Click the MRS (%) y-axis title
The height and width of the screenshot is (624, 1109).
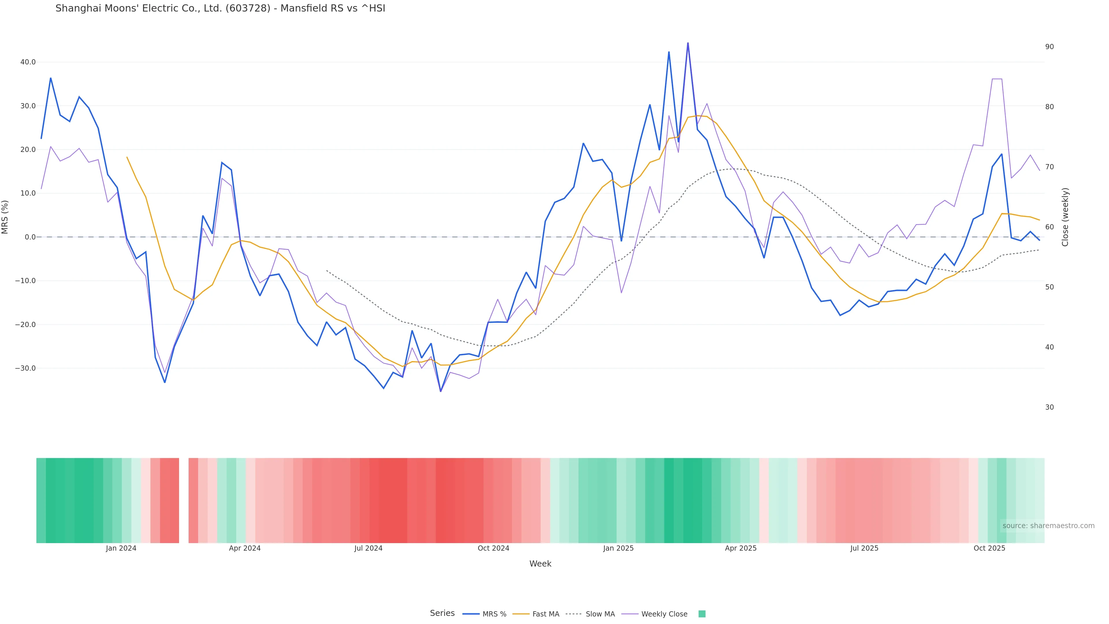click(5, 217)
